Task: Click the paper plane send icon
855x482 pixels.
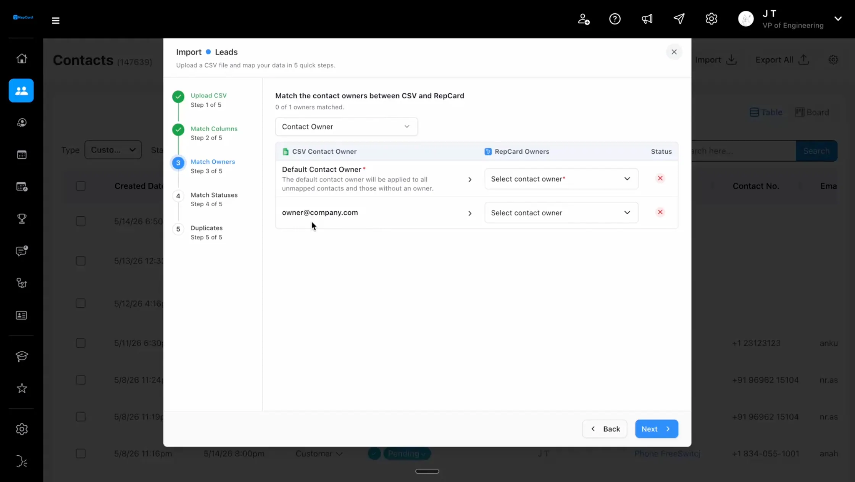Action: [679, 19]
